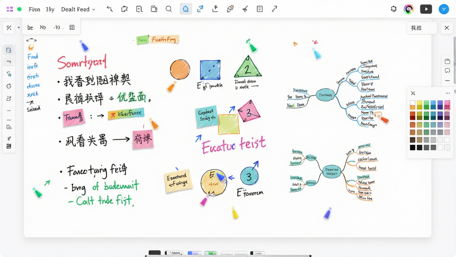456x257 pixels.
Task: Click the speech bubble icon on right edge
Action: (447, 71)
